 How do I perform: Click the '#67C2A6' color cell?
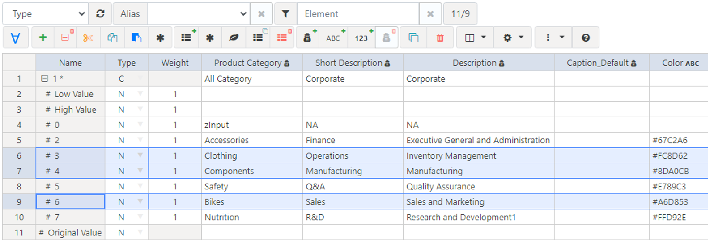(679, 140)
